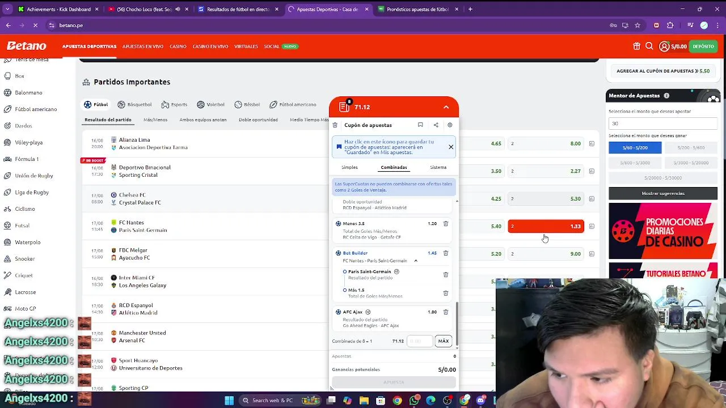Open the Doble oportunidad market tab
This screenshot has height=408, width=726.
pyautogui.click(x=258, y=120)
